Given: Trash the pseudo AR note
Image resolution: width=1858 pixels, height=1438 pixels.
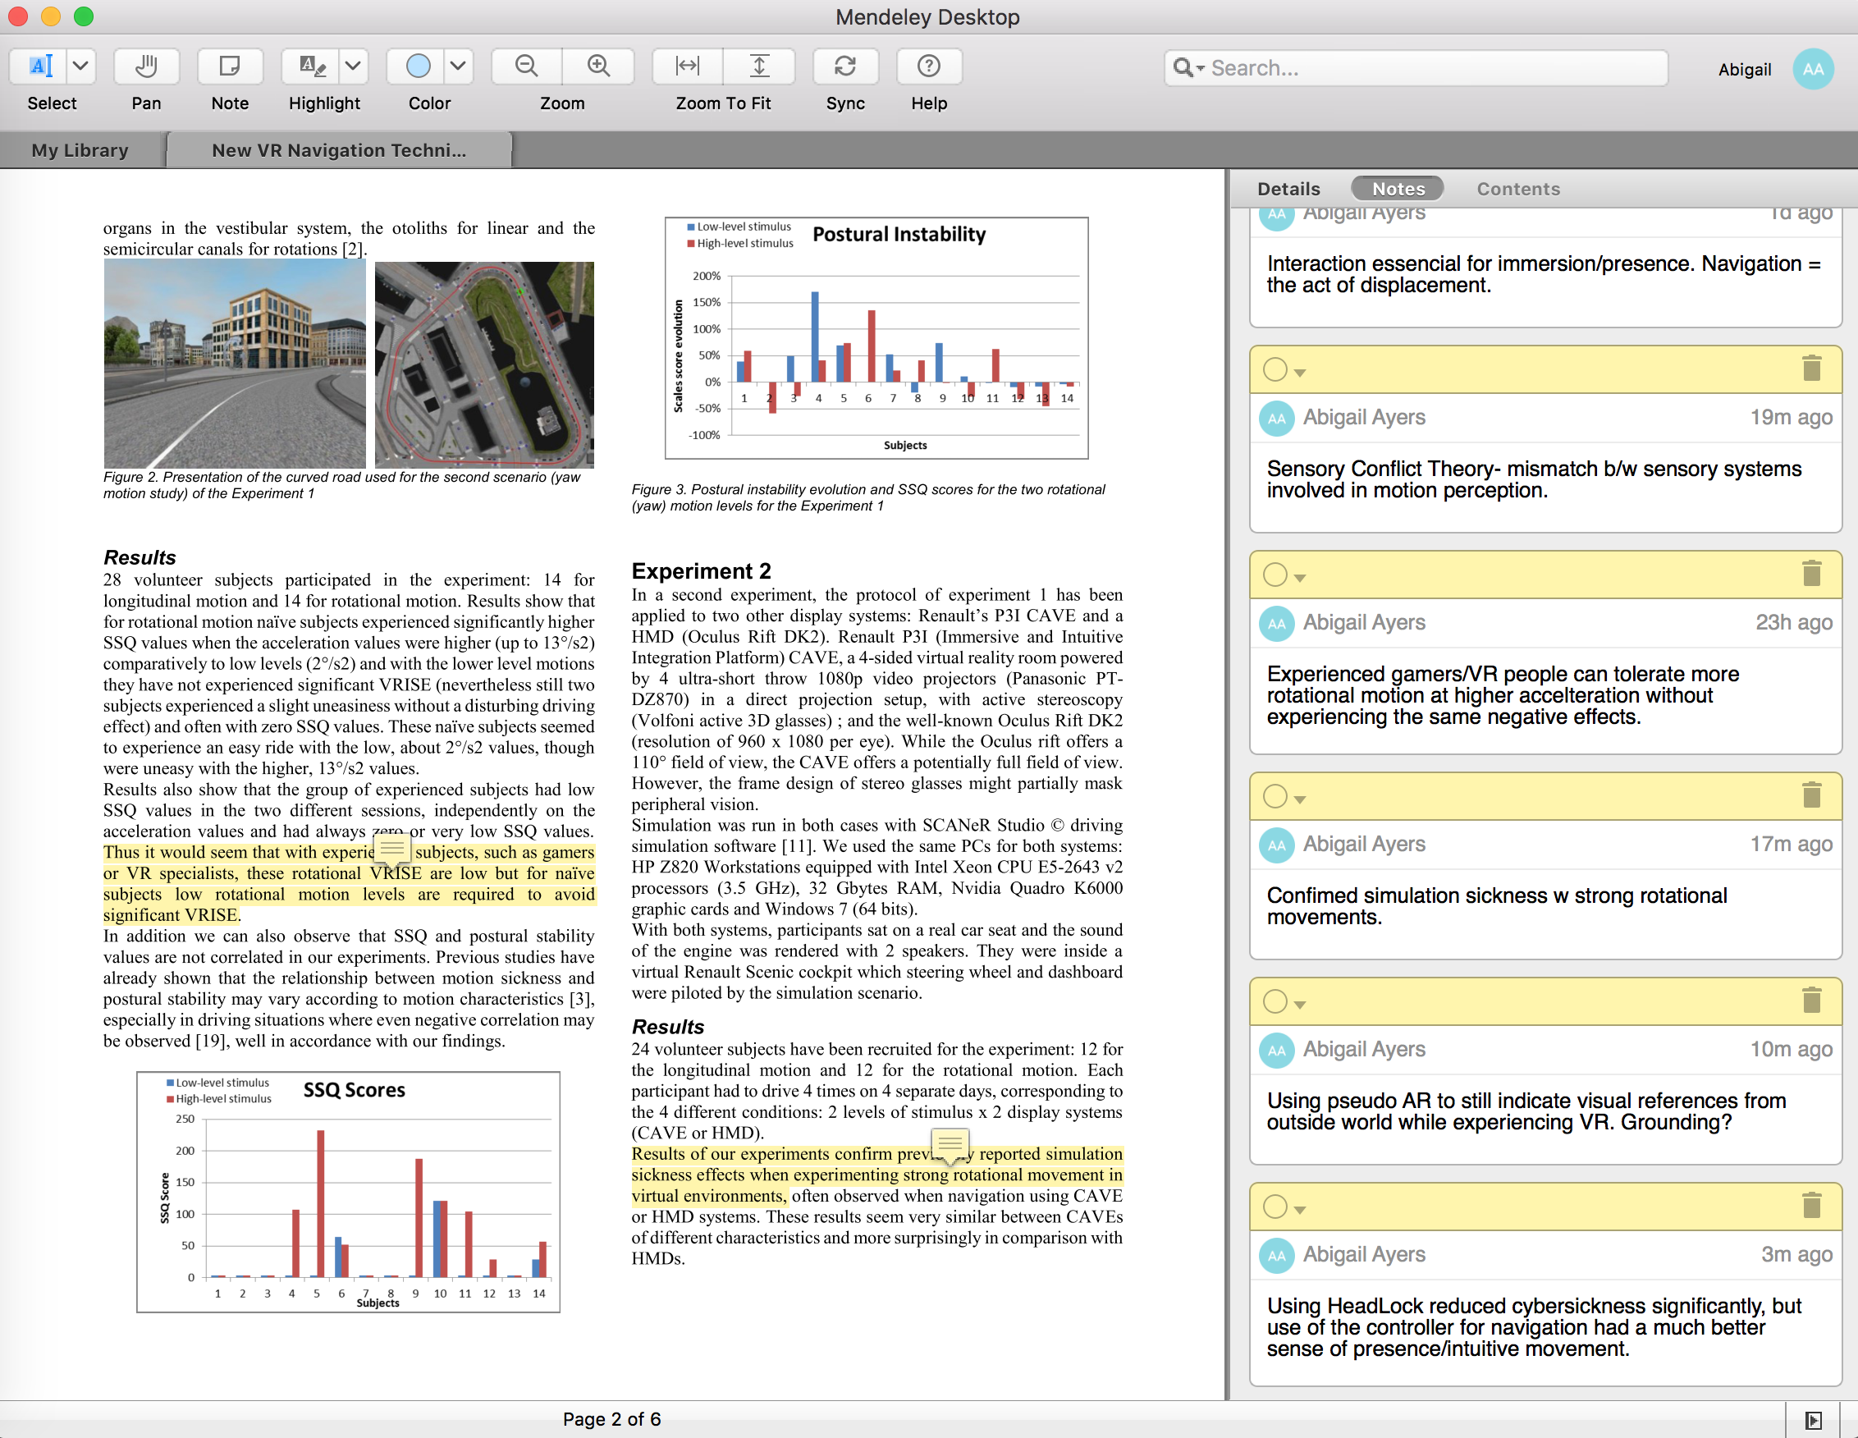Looking at the screenshot, I should pos(1811,1000).
